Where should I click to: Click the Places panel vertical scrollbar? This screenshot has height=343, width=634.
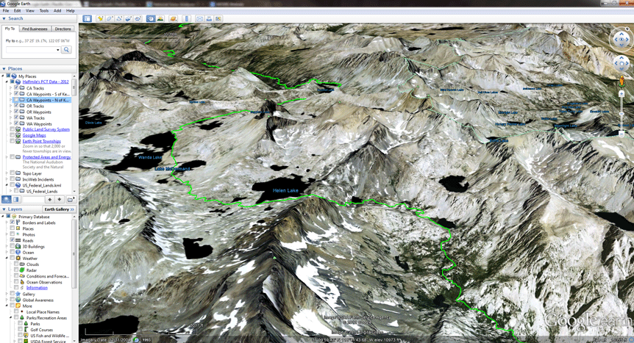click(x=74, y=87)
